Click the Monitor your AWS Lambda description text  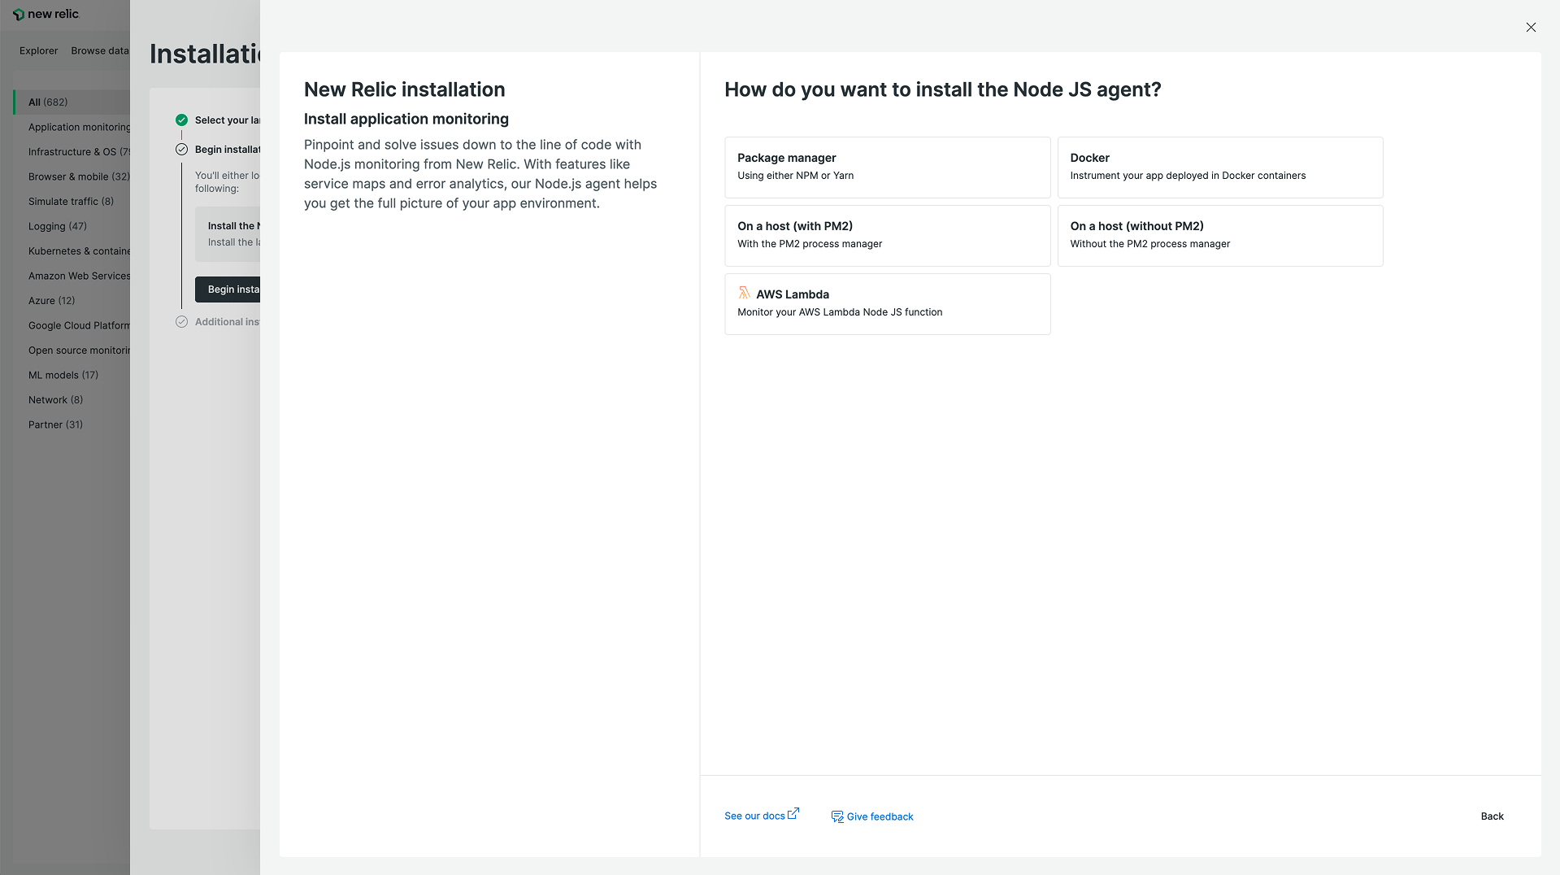pyautogui.click(x=840, y=312)
